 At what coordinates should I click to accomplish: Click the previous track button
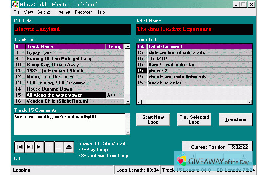coord(20,147)
